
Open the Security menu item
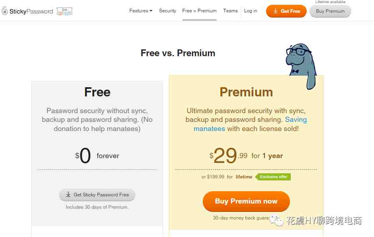tap(167, 11)
